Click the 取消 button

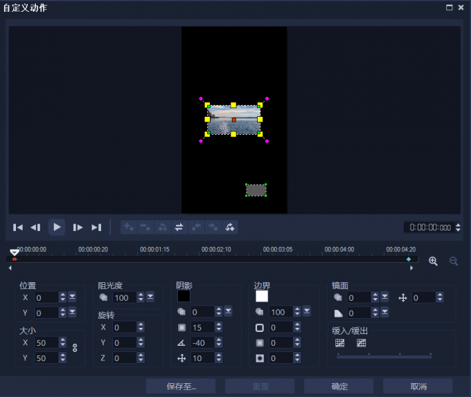point(418,386)
